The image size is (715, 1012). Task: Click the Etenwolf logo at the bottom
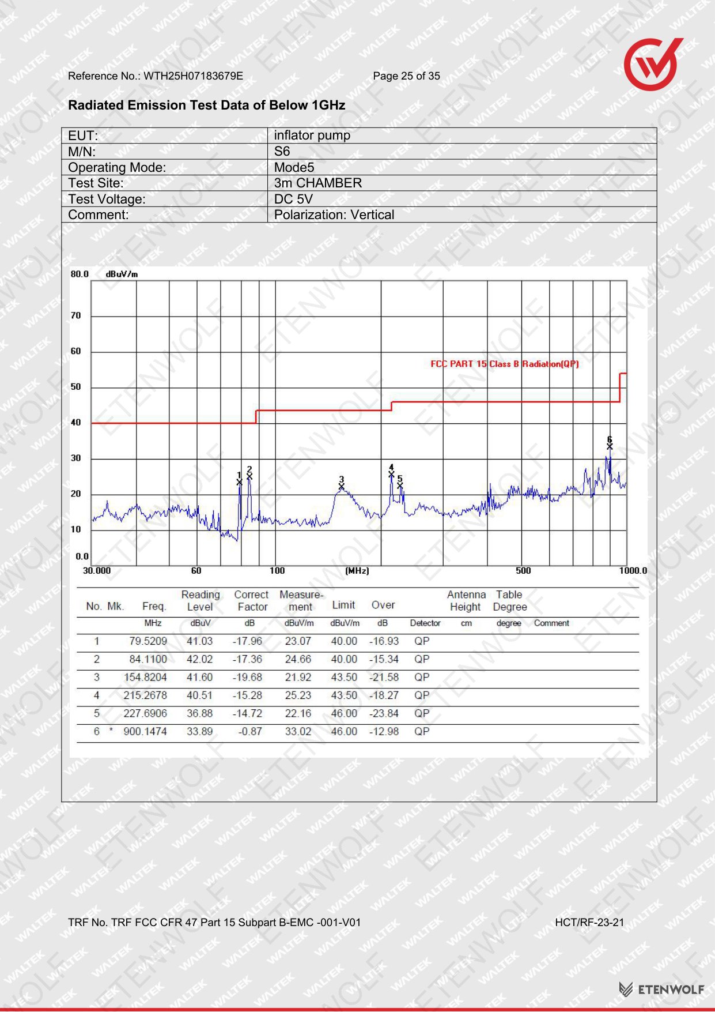point(661,990)
